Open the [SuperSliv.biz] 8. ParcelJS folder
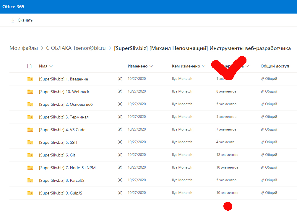This screenshot has width=297, height=221. click(x=62, y=180)
